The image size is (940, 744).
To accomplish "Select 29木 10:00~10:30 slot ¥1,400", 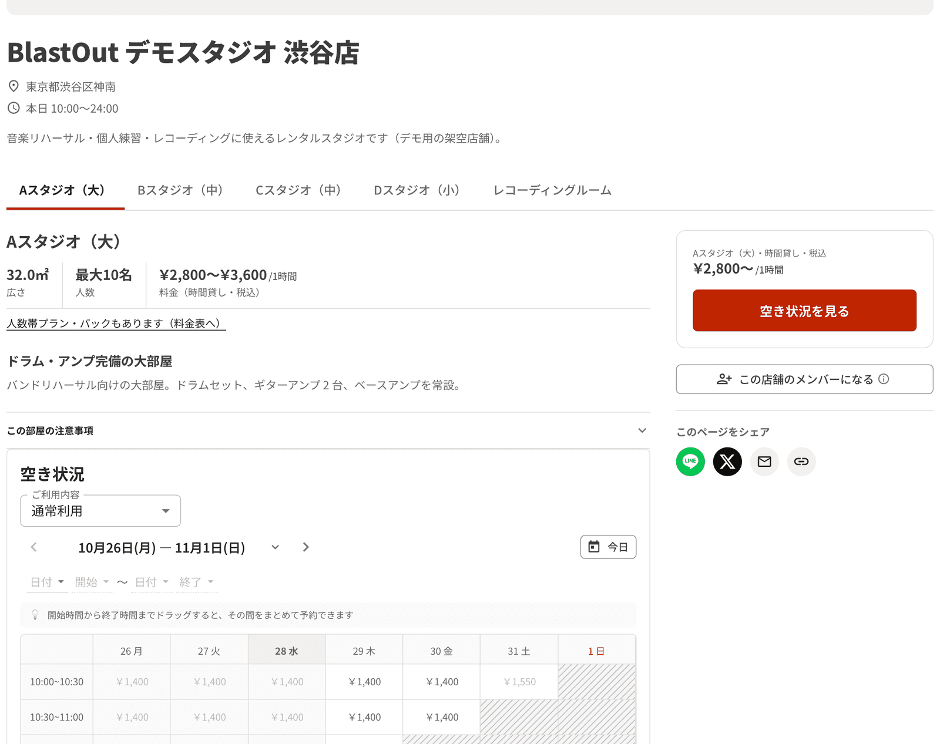I will [364, 682].
